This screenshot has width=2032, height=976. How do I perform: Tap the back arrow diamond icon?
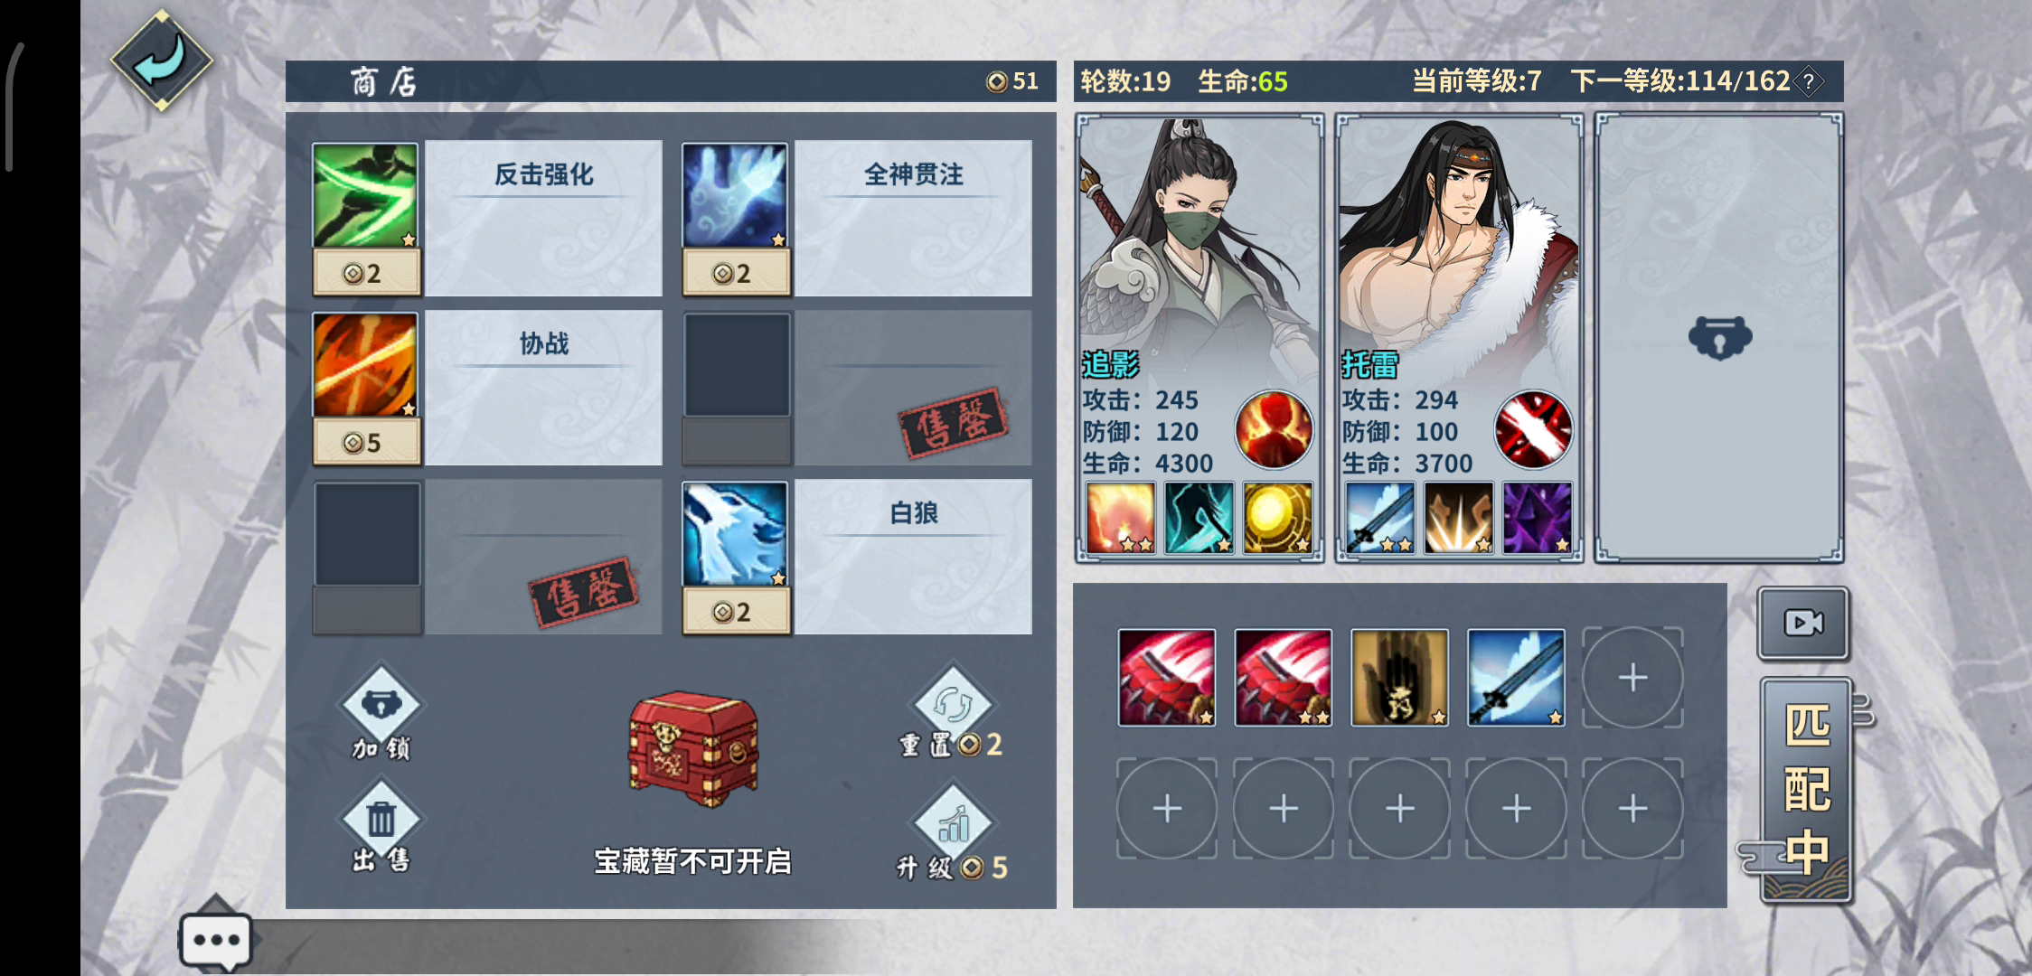click(x=162, y=61)
